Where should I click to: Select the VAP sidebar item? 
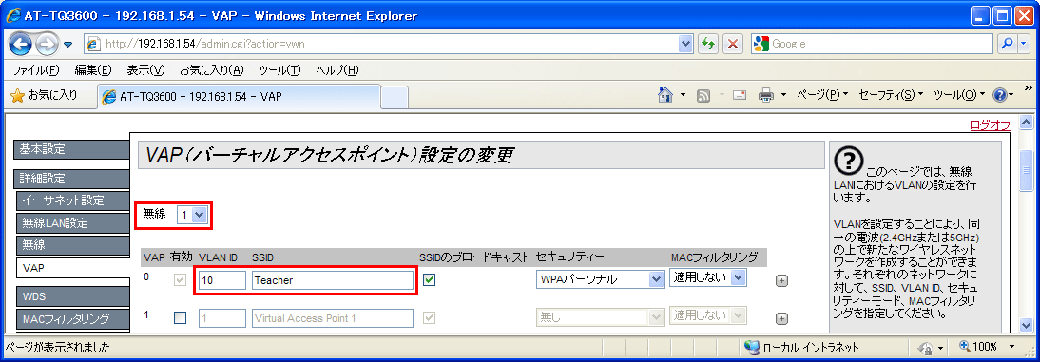click(x=73, y=268)
